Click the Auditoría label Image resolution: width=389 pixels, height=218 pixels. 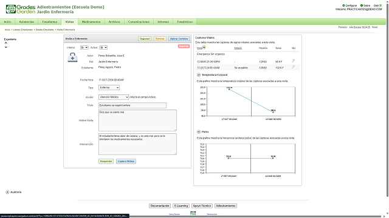(x=16, y=192)
